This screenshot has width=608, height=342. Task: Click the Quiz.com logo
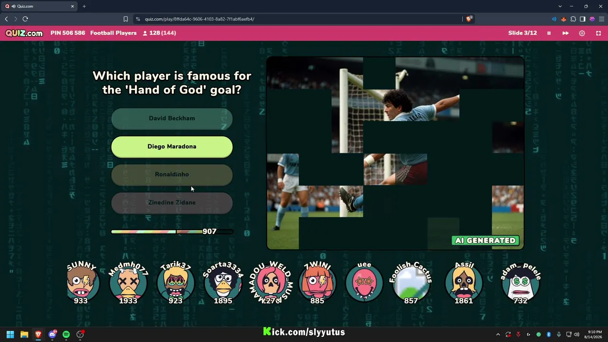point(24,33)
